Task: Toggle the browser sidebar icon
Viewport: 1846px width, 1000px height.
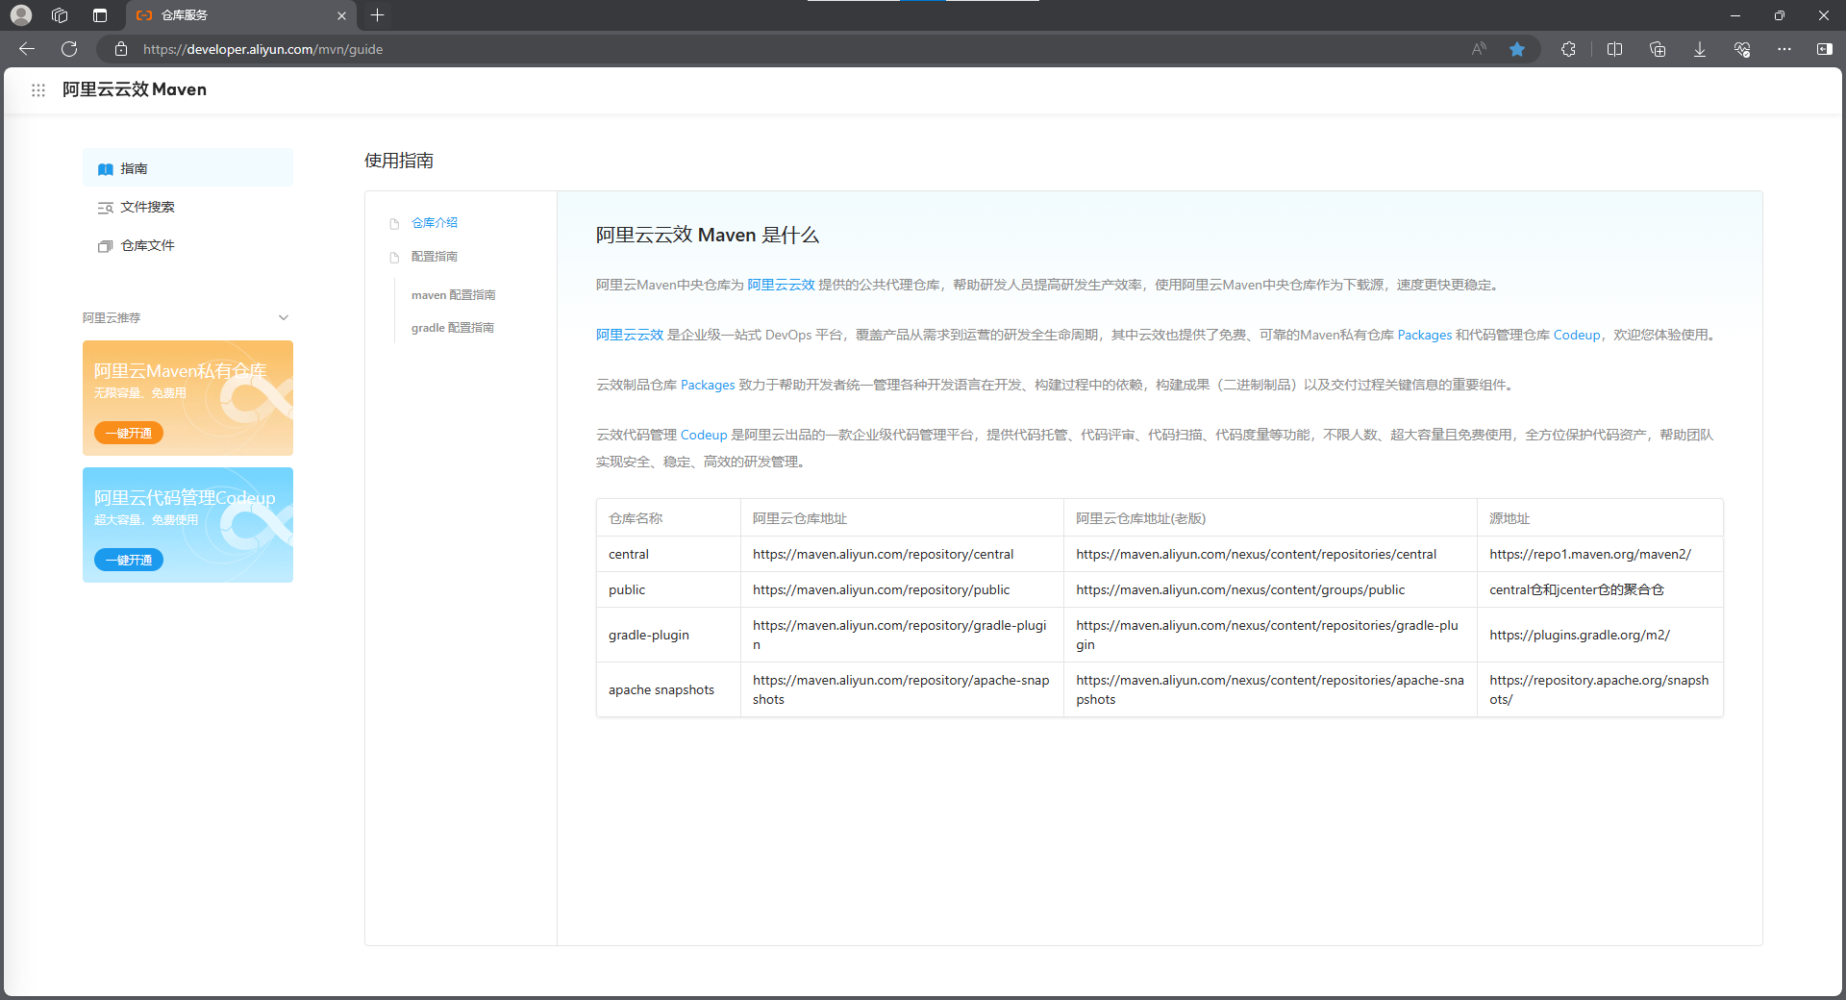Action: coord(1825,49)
